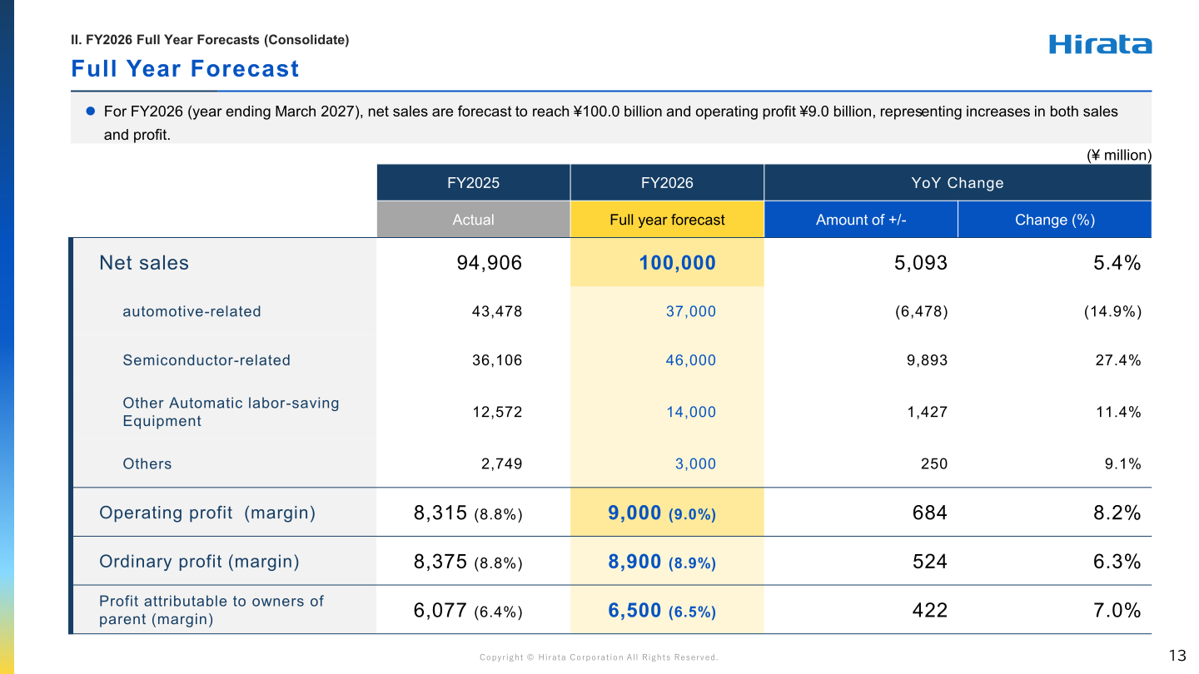Click the Others change amount 250
The image size is (1199, 674).
(934, 463)
